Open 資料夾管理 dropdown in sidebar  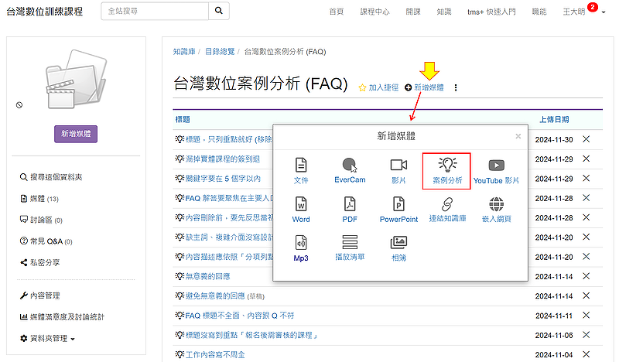click(x=47, y=339)
